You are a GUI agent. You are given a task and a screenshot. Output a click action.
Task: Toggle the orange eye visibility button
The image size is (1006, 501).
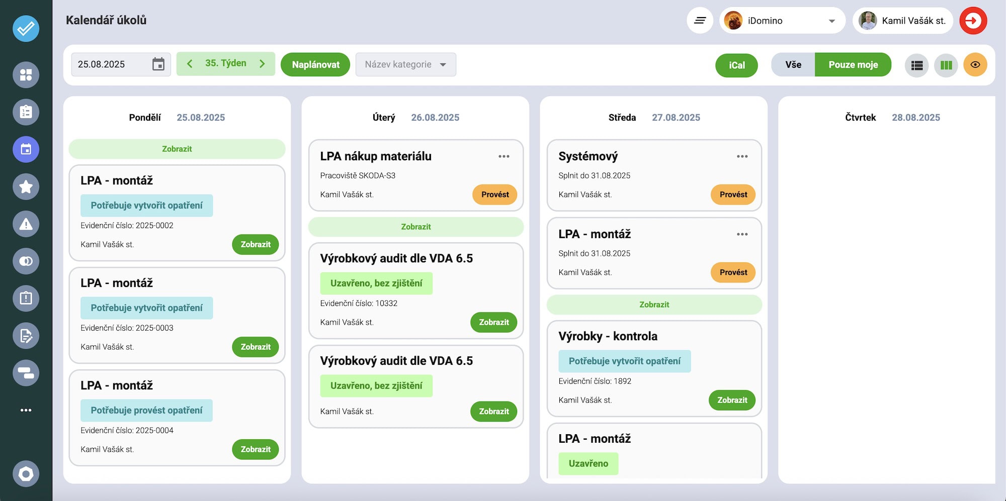tap(975, 65)
